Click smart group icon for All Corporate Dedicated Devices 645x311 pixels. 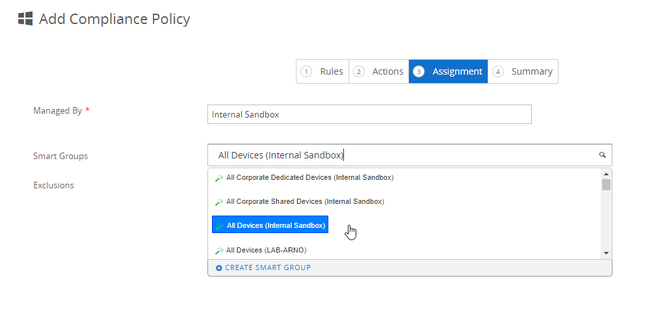coord(219,178)
